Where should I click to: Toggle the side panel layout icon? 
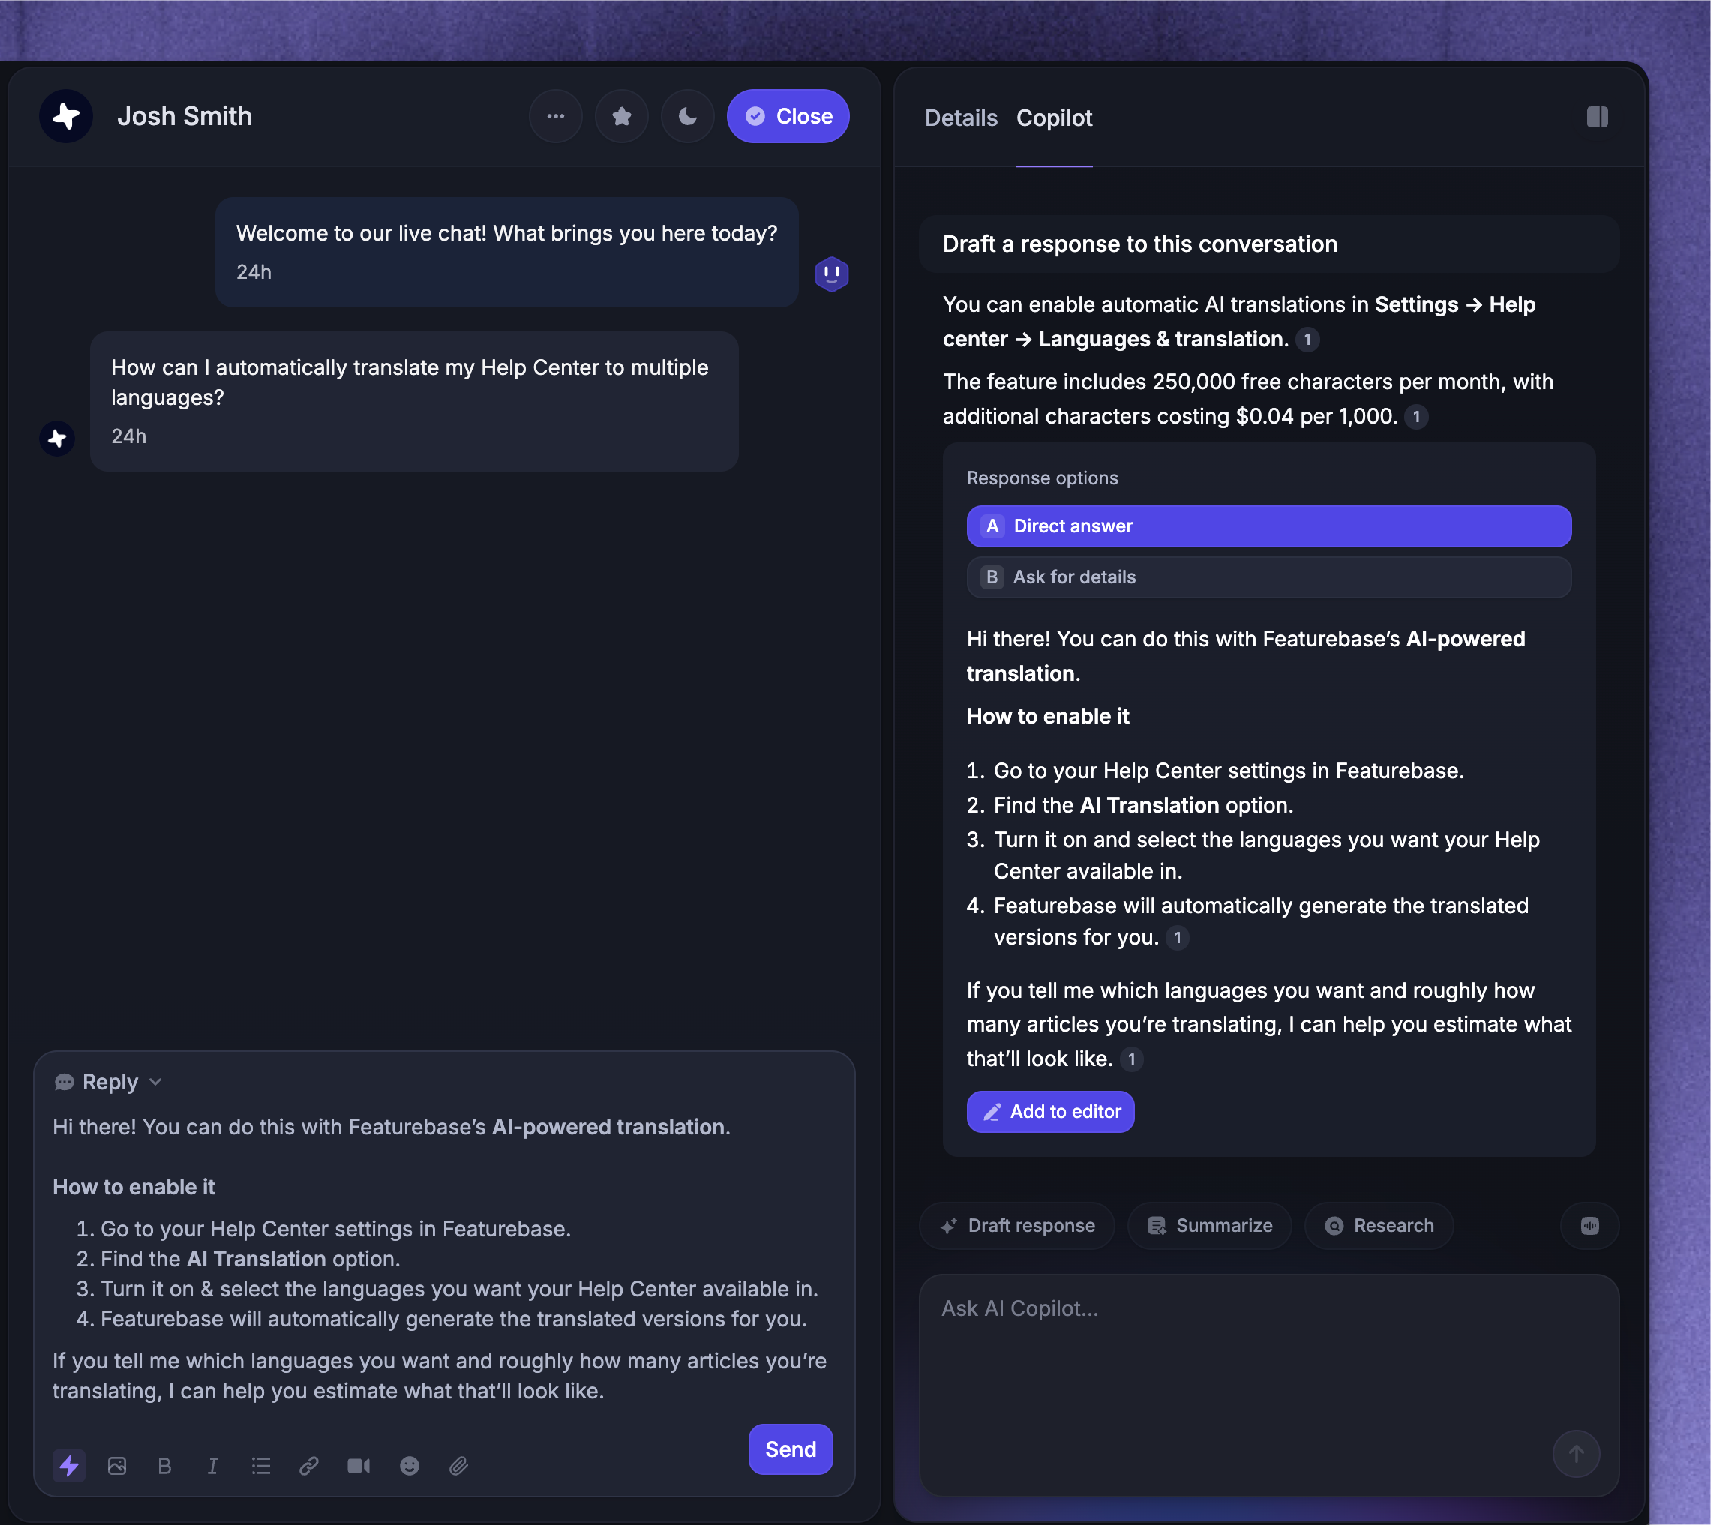[1597, 117]
